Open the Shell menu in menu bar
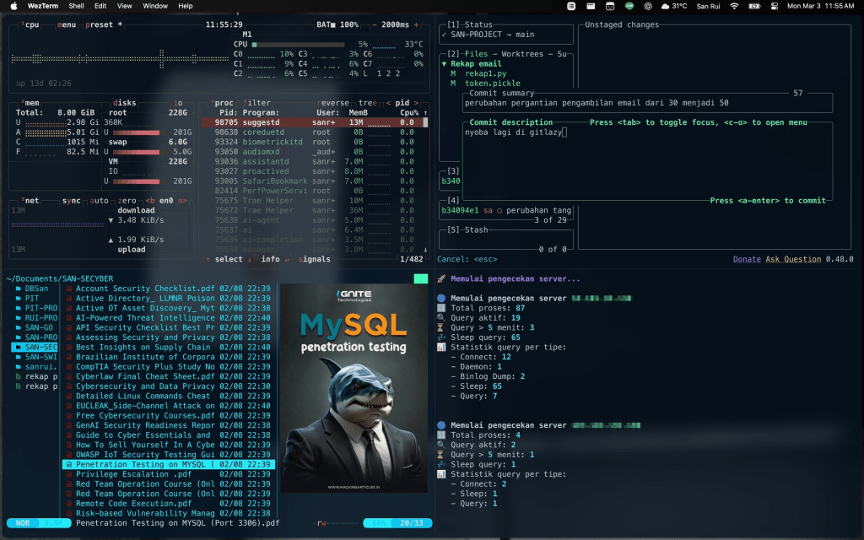 (76, 6)
